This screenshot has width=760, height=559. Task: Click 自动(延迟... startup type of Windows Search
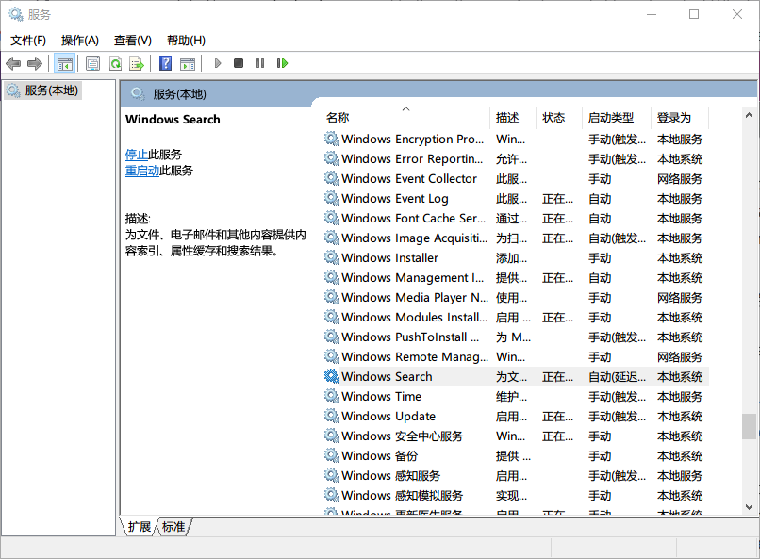[x=617, y=377]
